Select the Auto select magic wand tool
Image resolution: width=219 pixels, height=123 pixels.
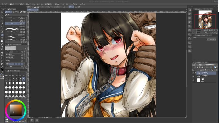(x=2, y=23)
